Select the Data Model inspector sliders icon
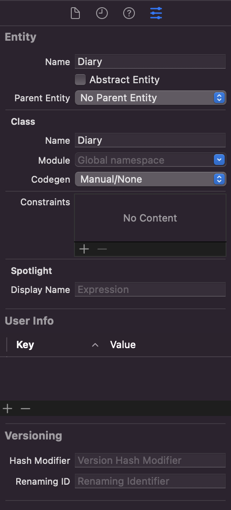 (x=156, y=13)
